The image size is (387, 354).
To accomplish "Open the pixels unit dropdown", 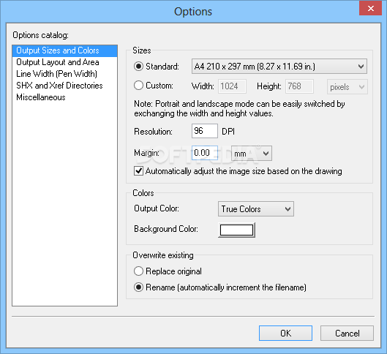I will [347, 87].
